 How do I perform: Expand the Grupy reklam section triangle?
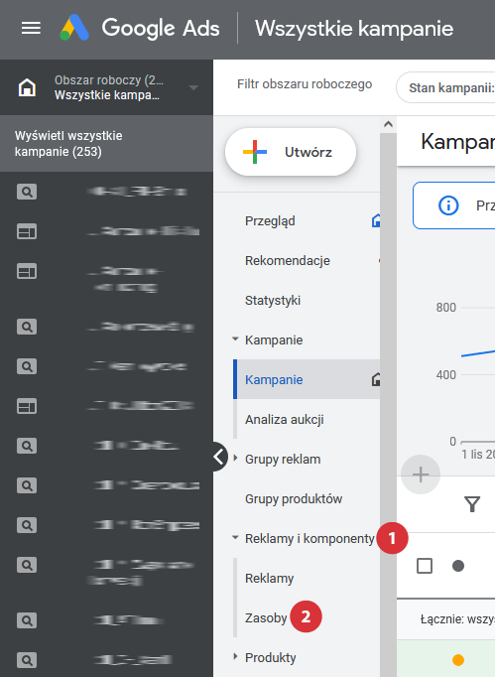236,458
